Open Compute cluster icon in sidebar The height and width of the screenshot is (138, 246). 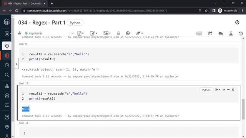point(7,95)
